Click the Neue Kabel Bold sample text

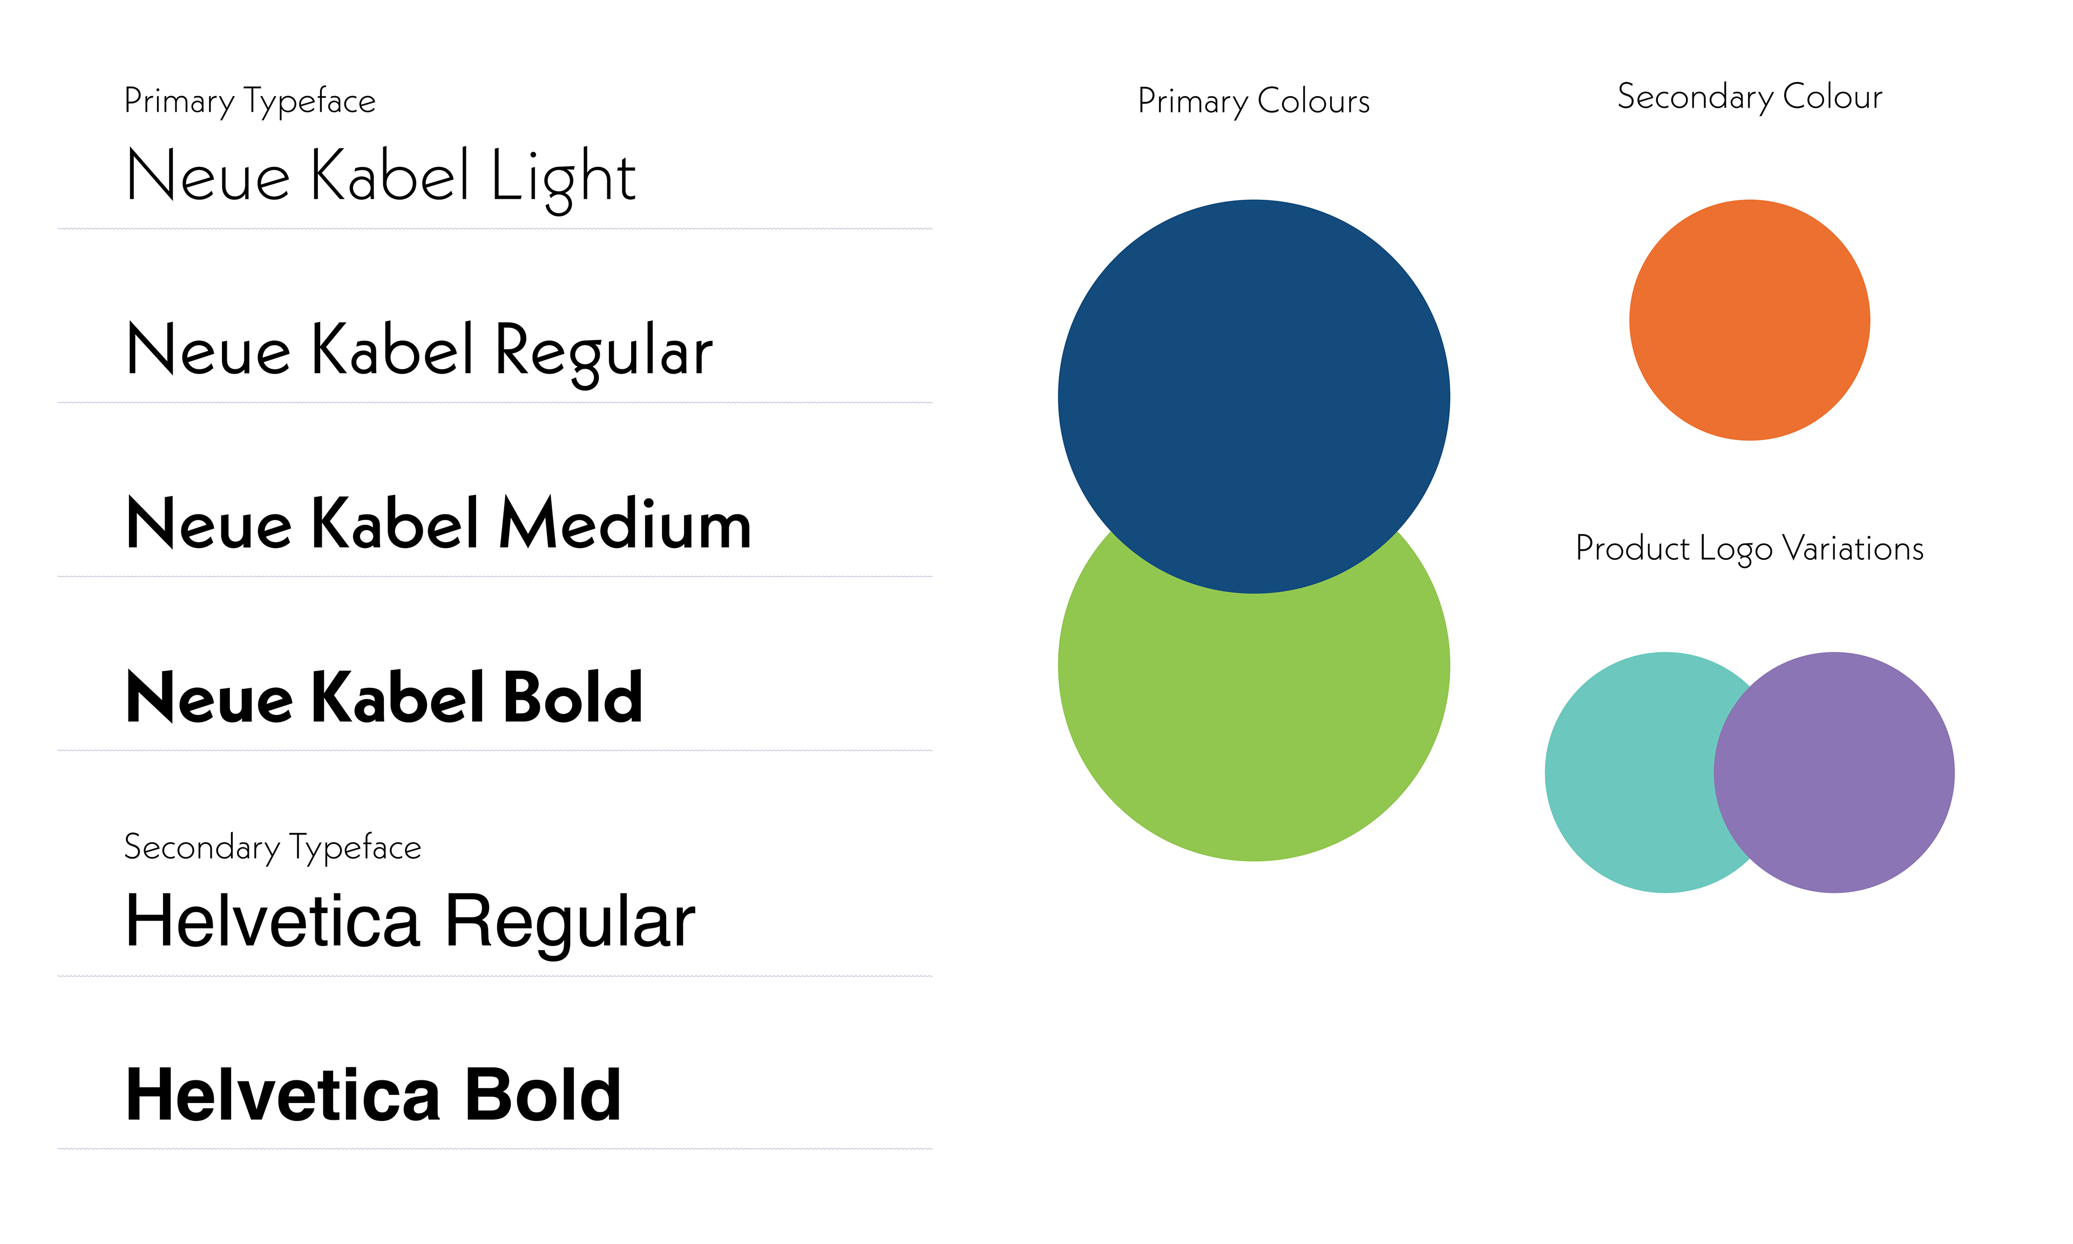[x=384, y=697]
